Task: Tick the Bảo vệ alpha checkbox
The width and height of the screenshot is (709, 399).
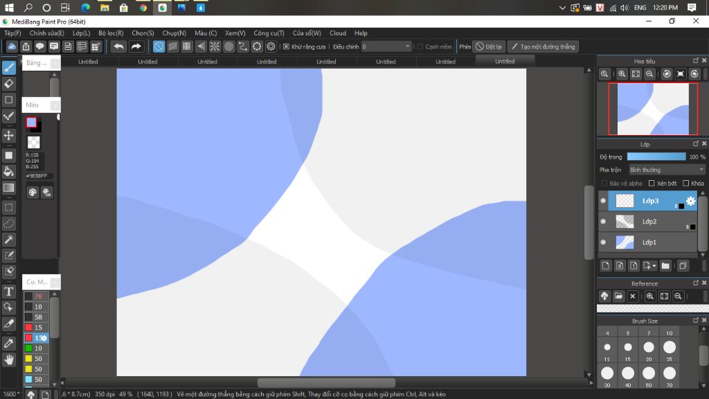Action: (604, 183)
